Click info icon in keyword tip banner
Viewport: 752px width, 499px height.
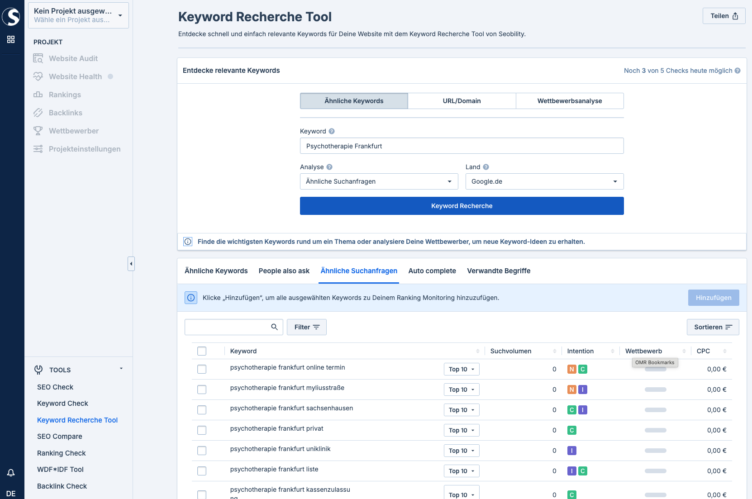(x=188, y=242)
